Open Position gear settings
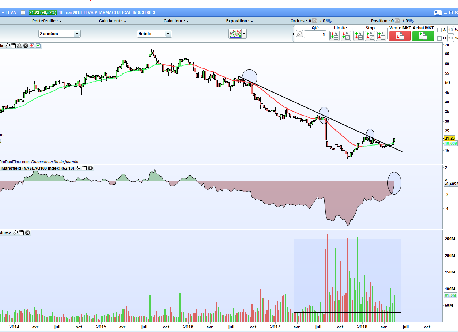Image resolution: width=458 pixels, height=332 pixels. click(410, 21)
